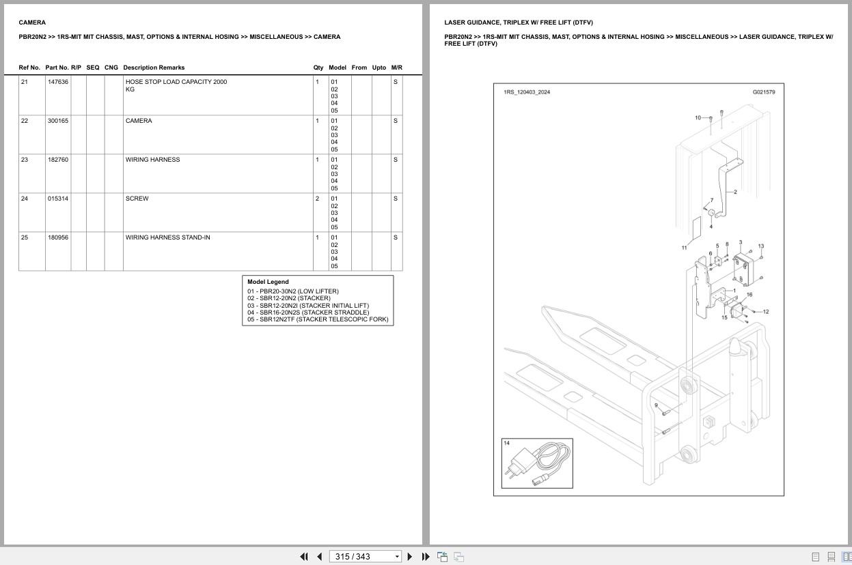Click legend entry 01 - PBR20-30N2 (LOW LIFTER)

(293, 291)
